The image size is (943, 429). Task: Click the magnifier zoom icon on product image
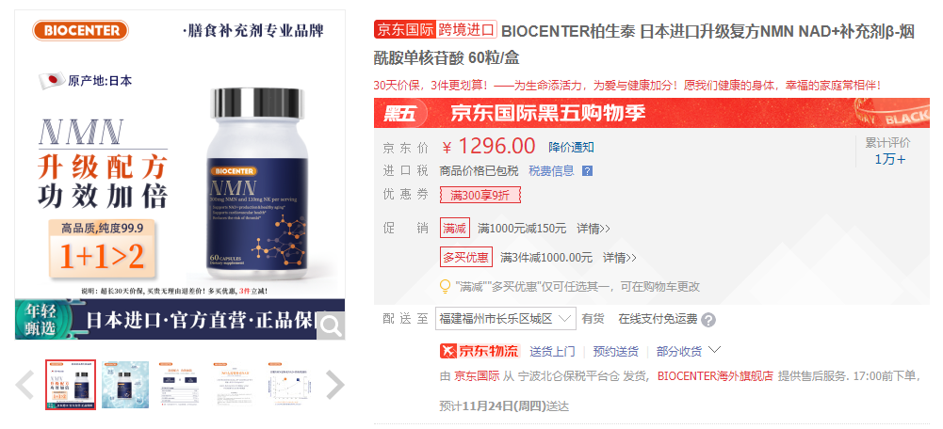pyautogui.click(x=331, y=326)
